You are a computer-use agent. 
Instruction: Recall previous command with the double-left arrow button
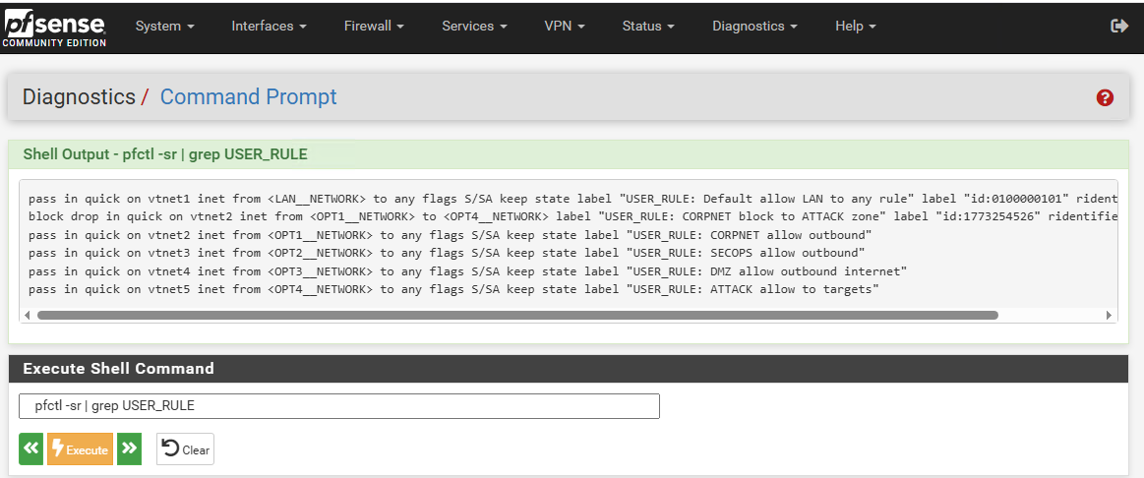coord(31,448)
